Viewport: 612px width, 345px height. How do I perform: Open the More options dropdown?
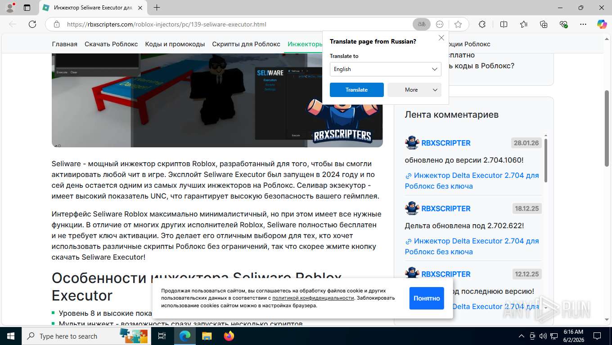[x=414, y=90]
